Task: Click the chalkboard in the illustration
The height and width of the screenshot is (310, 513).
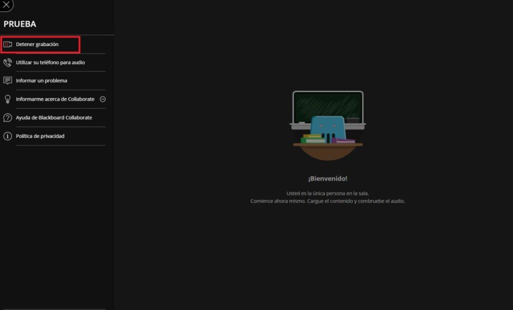Action: click(328, 105)
